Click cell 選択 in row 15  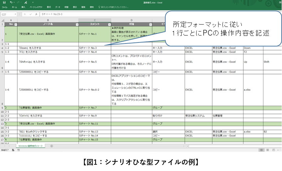[168, 132]
